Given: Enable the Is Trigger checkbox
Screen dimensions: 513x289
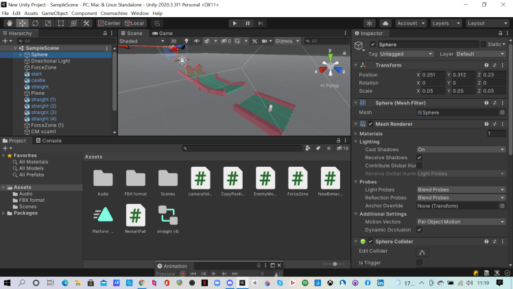Looking at the screenshot, I should pyautogui.click(x=420, y=262).
